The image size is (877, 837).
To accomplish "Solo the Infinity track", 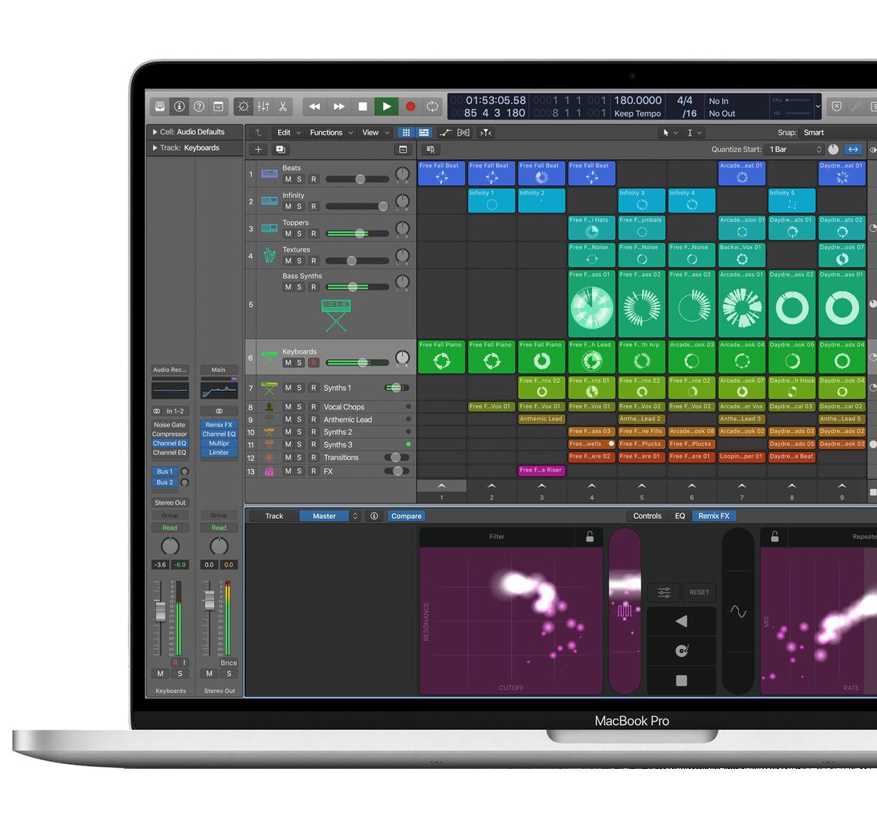I will pos(300,206).
